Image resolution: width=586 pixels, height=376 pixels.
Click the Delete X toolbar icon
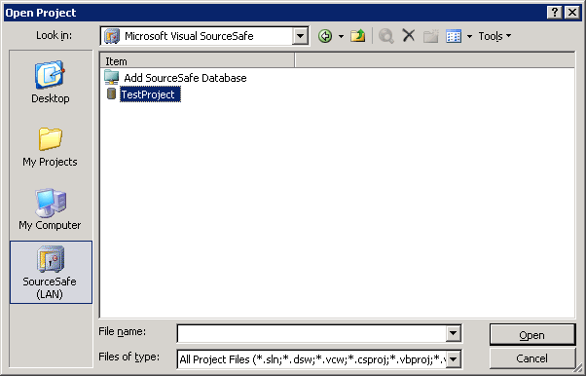409,36
